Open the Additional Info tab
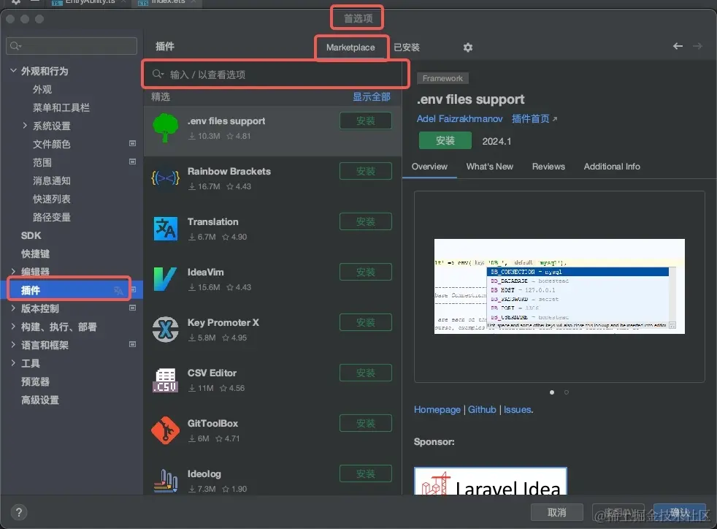Screen dimensions: 717x529 [x=612, y=167]
